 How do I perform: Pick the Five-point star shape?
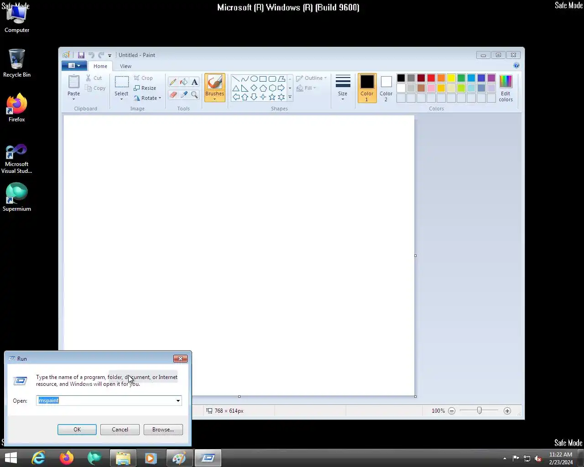272,97
